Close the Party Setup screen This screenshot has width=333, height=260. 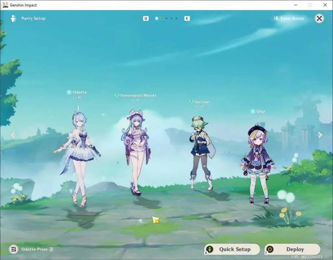pyautogui.click(x=319, y=18)
